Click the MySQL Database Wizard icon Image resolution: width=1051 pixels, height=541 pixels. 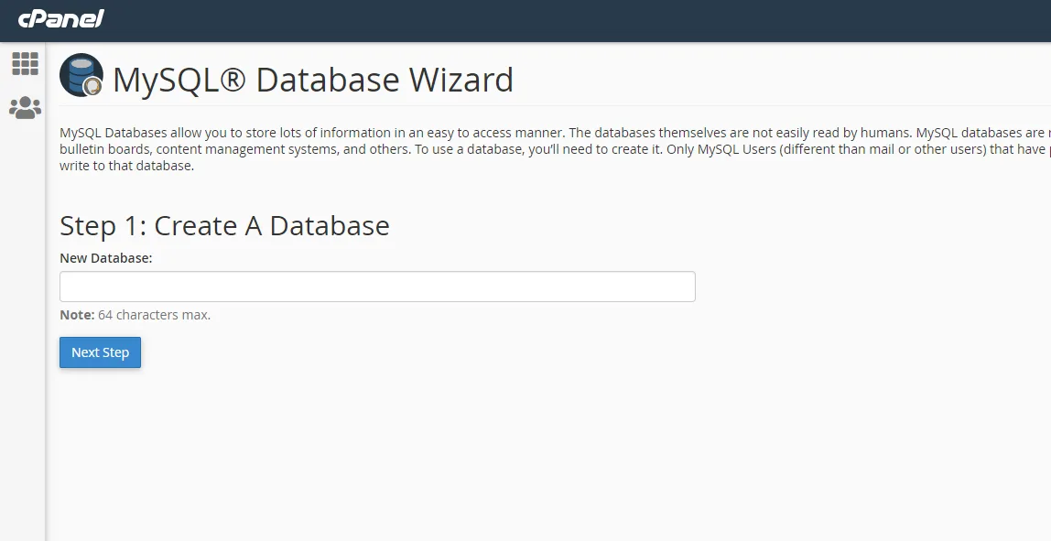(x=81, y=75)
